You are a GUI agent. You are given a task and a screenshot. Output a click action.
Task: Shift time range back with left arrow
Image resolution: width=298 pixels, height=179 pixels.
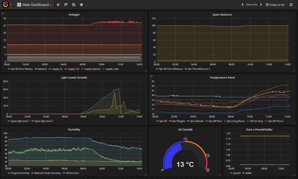(243, 5)
